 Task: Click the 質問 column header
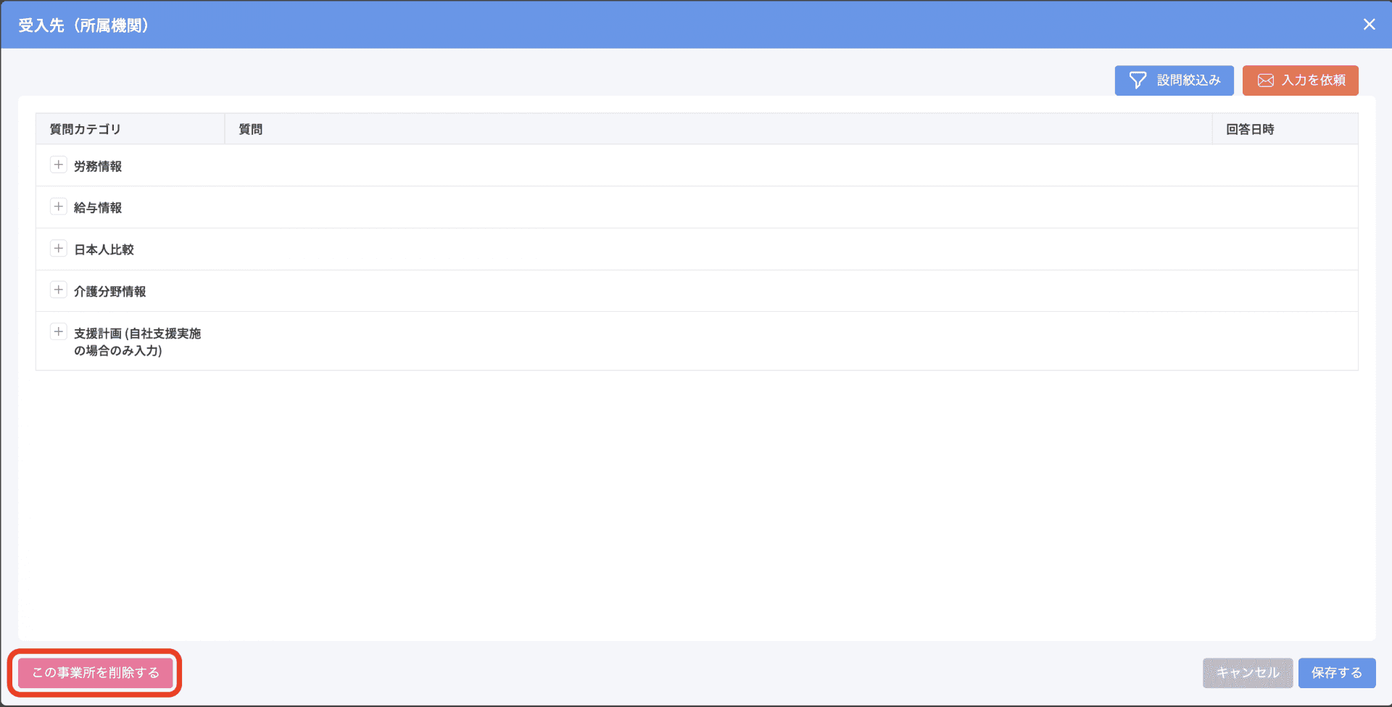pos(251,129)
